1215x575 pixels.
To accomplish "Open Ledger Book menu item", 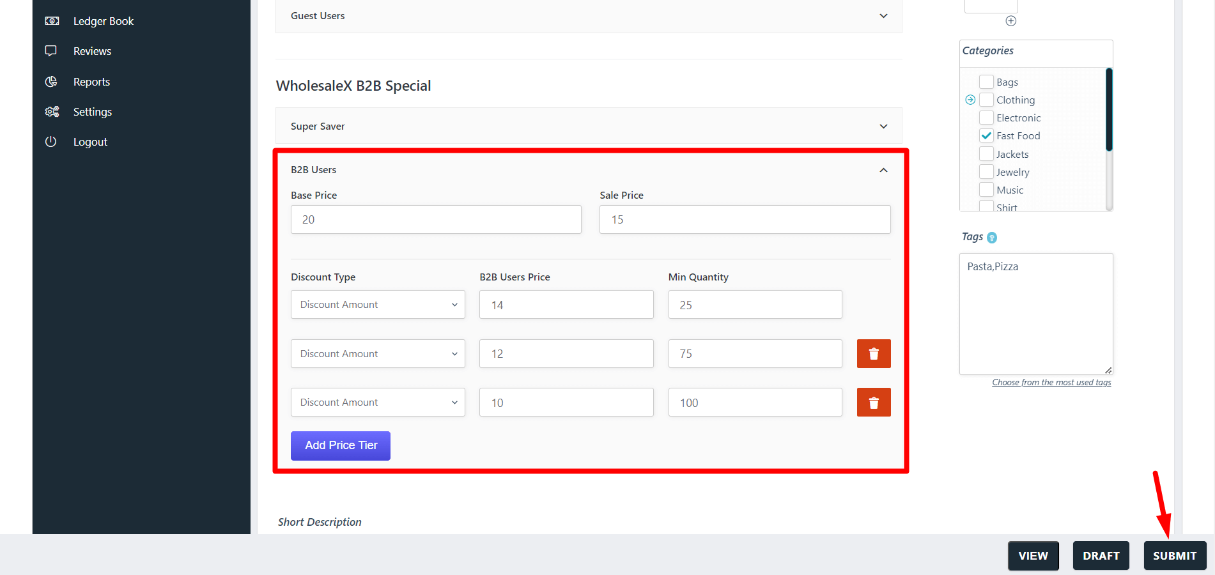I will click(x=104, y=21).
